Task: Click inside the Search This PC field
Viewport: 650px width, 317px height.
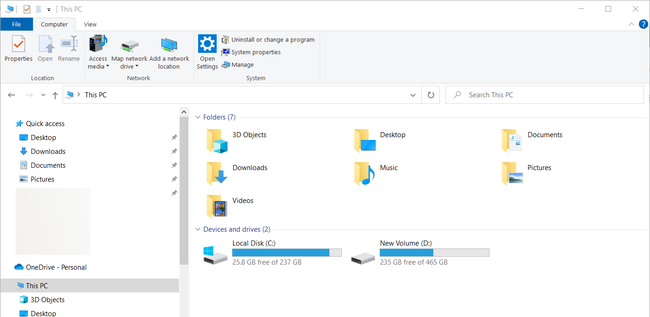Action: [x=510, y=95]
